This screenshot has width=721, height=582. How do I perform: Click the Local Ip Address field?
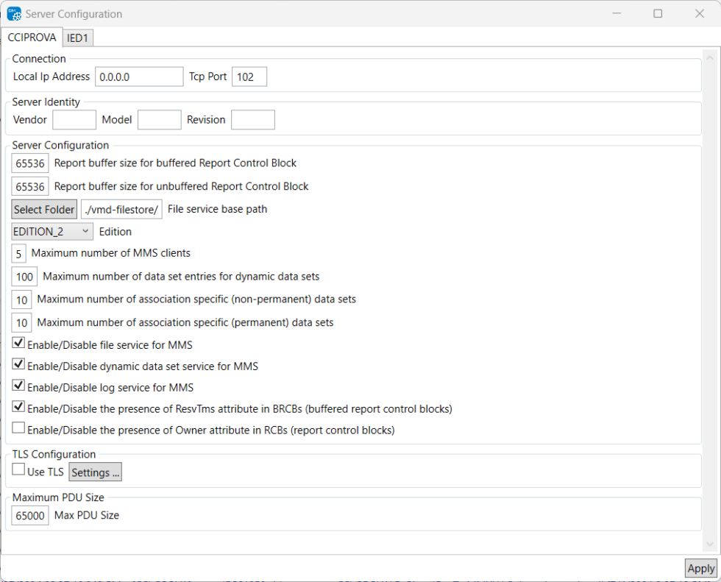139,76
